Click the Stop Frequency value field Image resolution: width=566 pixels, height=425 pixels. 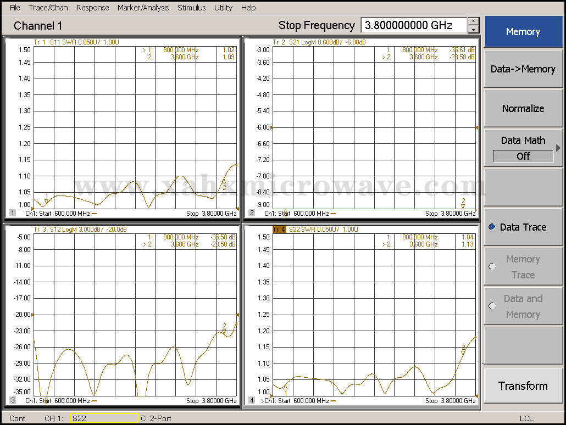[413, 25]
